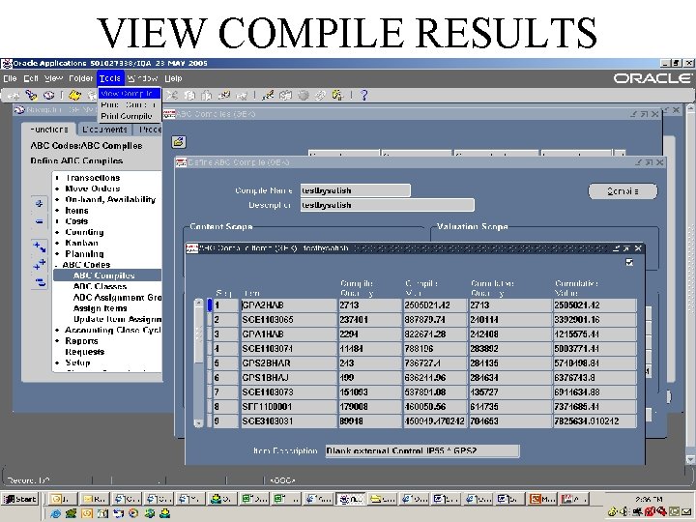Open the File menu
This screenshot has width=696, height=522.
(x=10, y=78)
